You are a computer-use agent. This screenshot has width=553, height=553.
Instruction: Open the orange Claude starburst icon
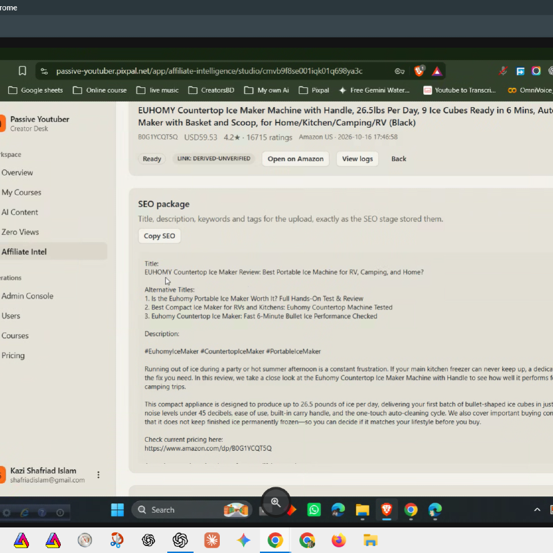click(212, 540)
